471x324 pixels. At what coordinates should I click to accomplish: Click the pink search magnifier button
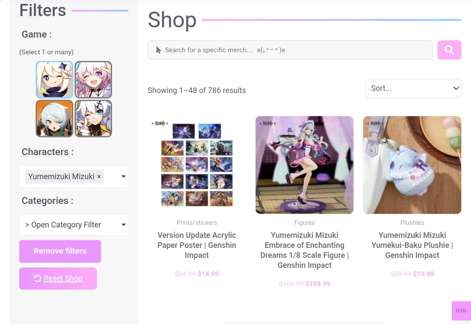(x=449, y=50)
